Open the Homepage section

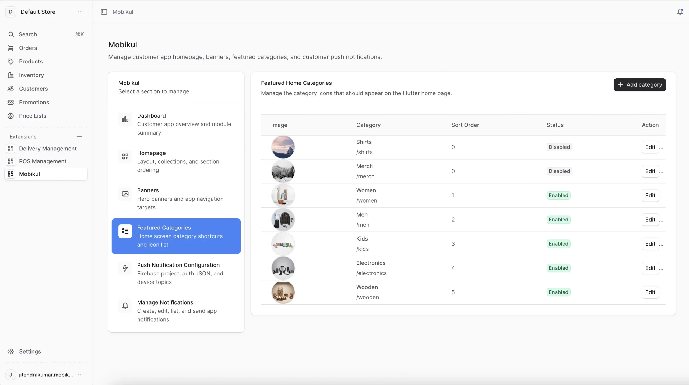tap(176, 161)
